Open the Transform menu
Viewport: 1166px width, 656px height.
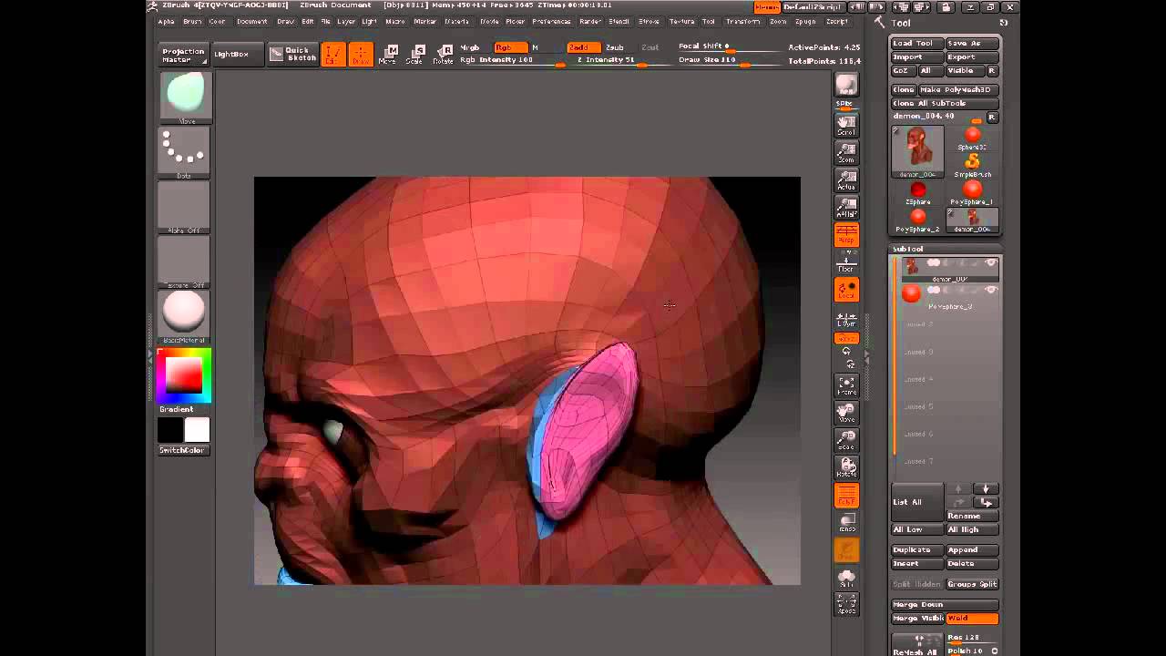[x=743, y=22]
